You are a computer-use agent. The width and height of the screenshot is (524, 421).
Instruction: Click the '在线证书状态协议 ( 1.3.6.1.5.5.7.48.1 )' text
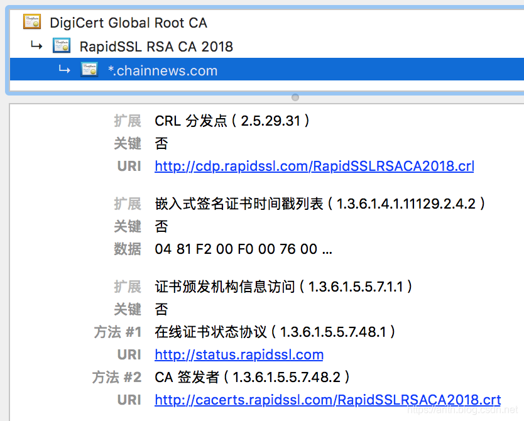275,332
